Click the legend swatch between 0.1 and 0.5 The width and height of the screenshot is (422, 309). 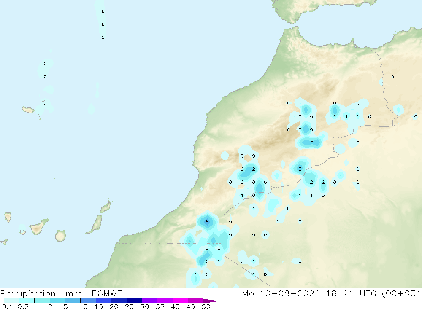[x=11, y=301]
